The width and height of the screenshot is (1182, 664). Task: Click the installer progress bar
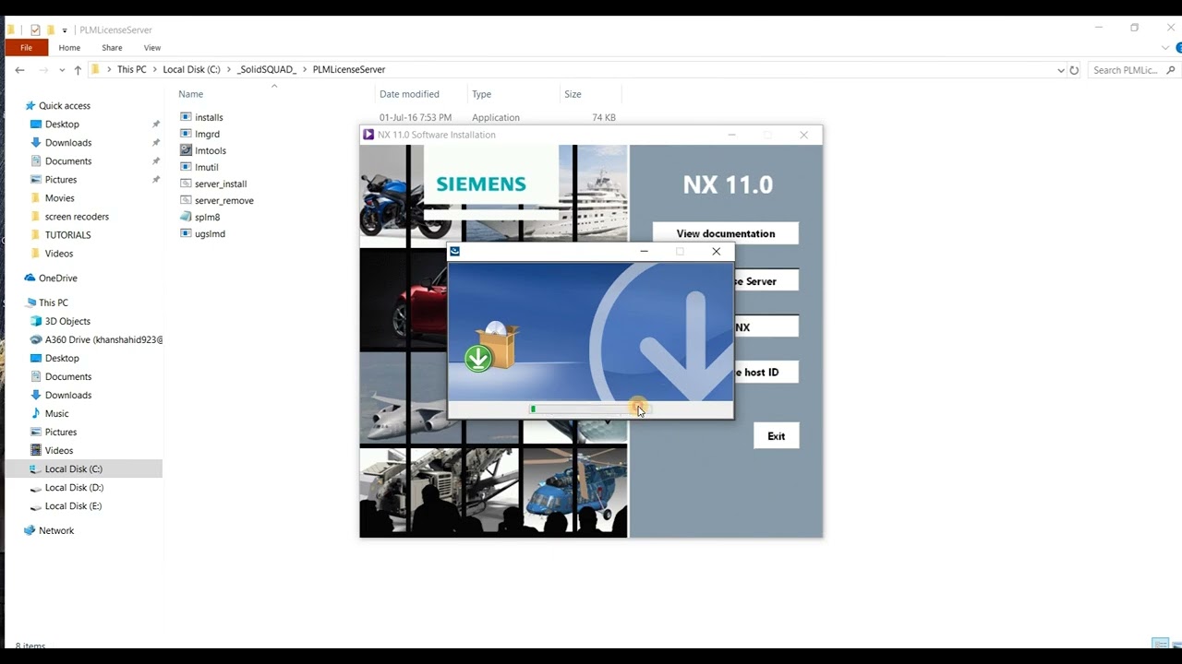(x=590, y=409)
